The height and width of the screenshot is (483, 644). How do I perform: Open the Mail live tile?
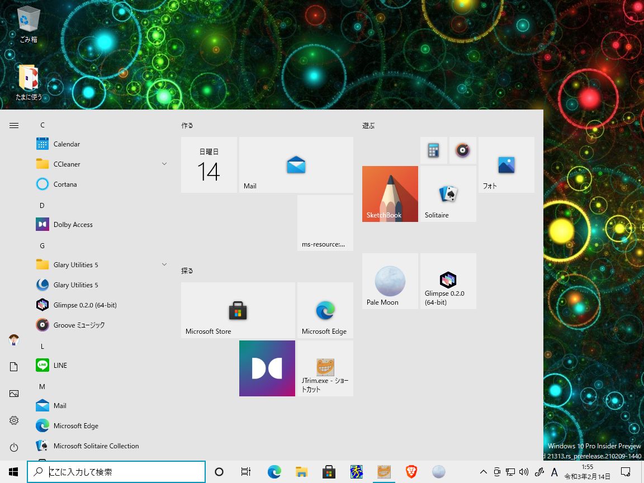pyautogui.click(x=296, y=165)
